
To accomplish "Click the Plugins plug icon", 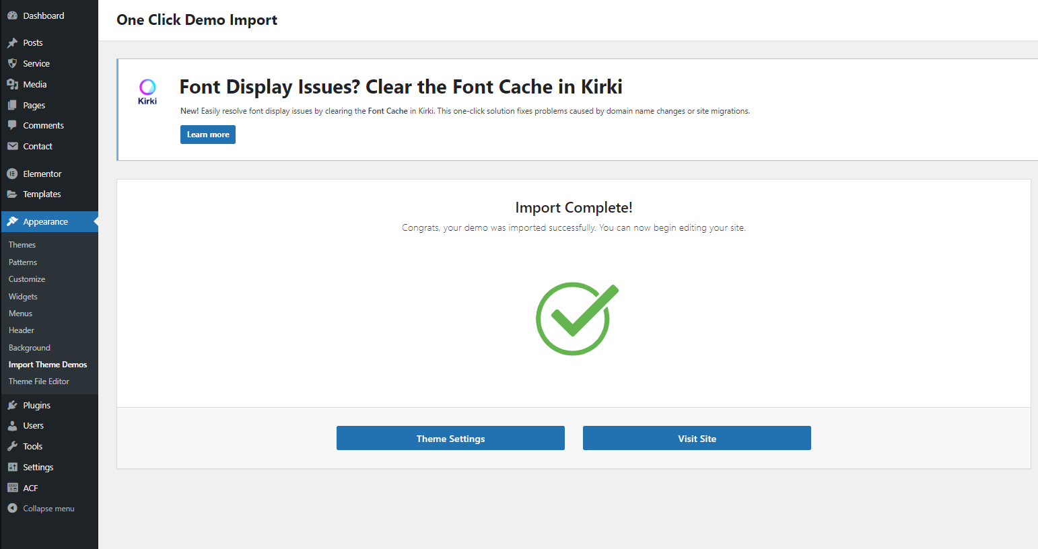I will [12, 405].
